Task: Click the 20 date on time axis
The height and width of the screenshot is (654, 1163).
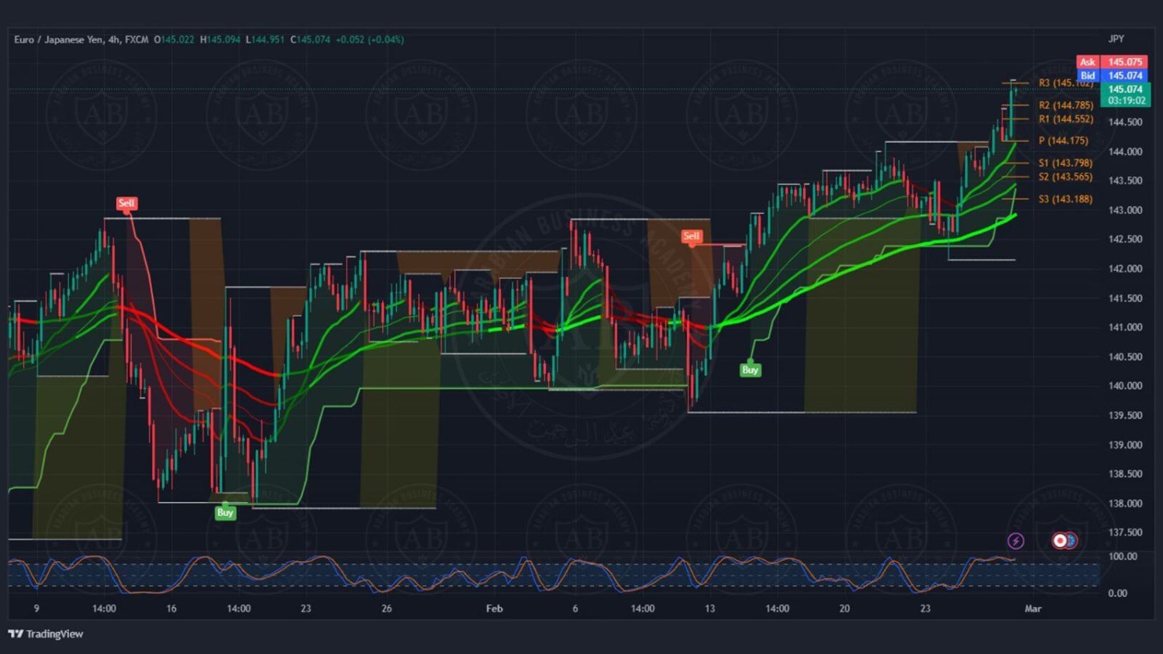Action: point(844,609)
